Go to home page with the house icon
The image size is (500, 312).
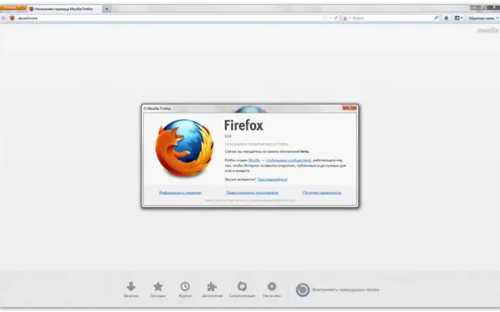coord(446,18)
